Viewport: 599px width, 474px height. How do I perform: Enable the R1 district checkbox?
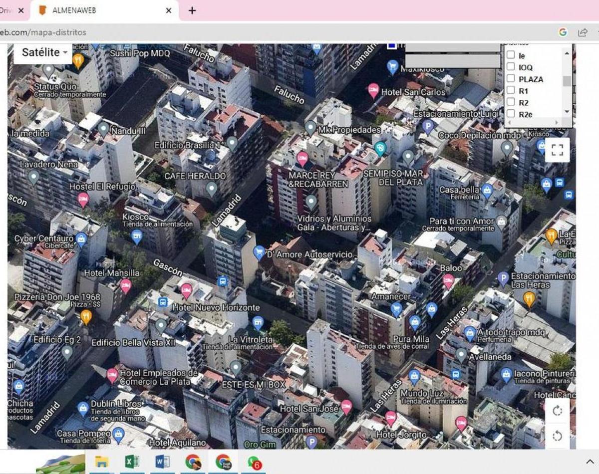click(x=511, y=90)
